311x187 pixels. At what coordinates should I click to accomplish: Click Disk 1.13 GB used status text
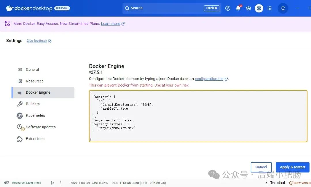[139, 183]
